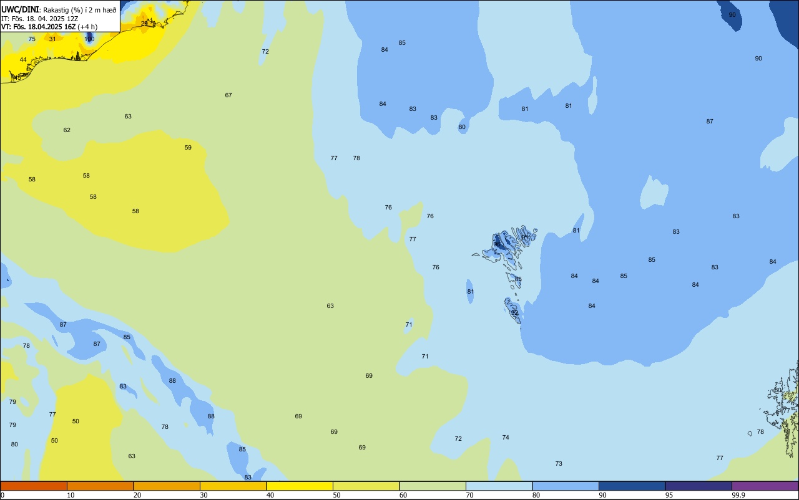
Task: Click the 60–70 pale green legend swatch
Action: [x=433, y=486]
